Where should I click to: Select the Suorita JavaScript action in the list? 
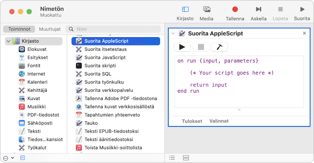pos(105,57)
